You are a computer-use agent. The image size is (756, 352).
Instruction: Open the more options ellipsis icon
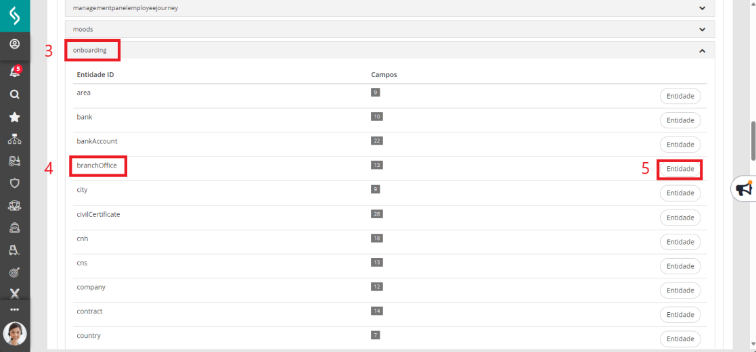coord(14,309)
